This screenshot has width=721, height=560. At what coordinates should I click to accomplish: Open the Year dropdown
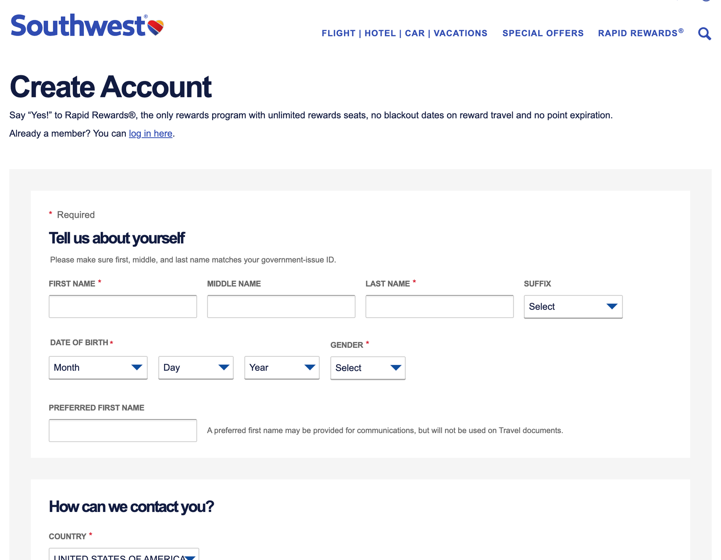(x=282, y=368)
